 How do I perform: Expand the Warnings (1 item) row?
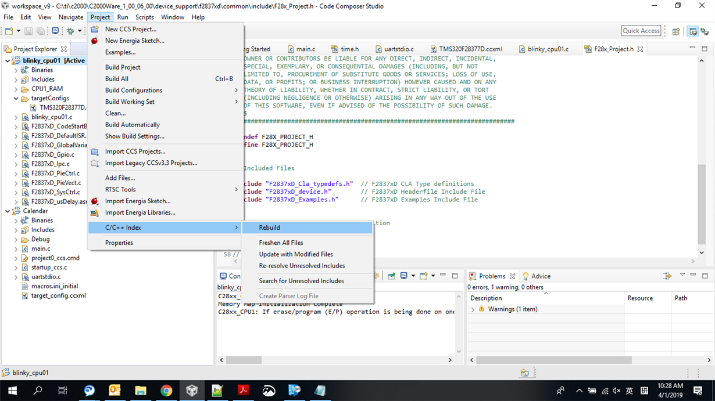click(473, 309)
